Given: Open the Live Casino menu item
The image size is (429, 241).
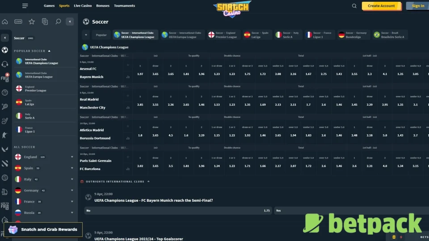Looking at the screenshot, I should 83,6.
